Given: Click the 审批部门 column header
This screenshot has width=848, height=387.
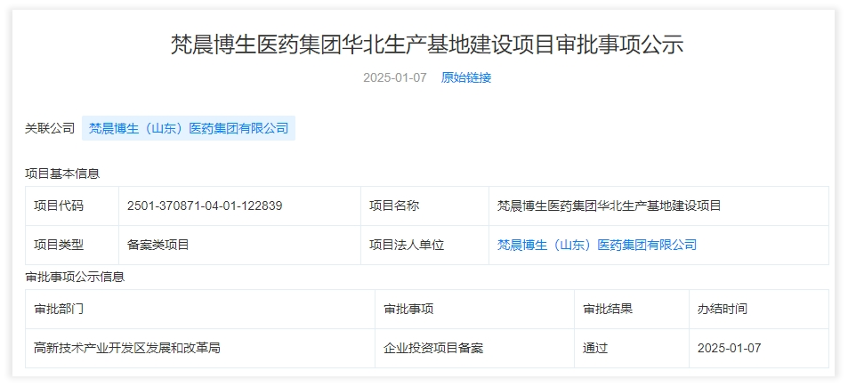Looking at the screenshot, I should (59, 309).
